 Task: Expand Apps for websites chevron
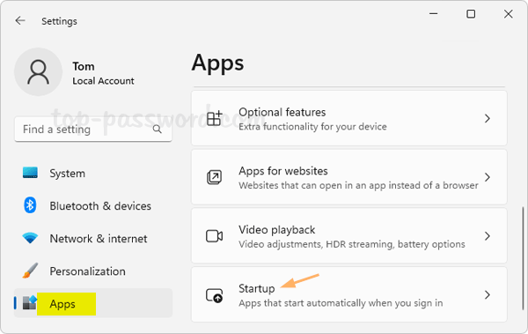(x=487, y=177)
